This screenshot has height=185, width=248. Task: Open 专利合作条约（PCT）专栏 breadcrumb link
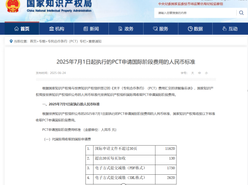(67, 41)
